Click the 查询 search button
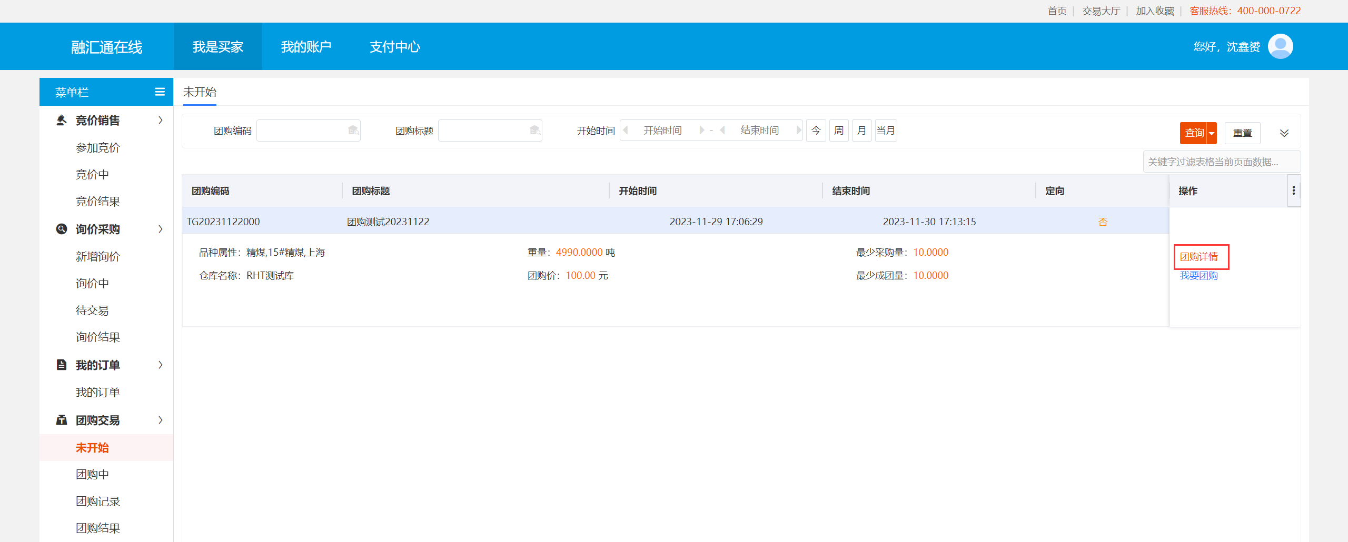The image size is (1348, 542). [1194, 133]
